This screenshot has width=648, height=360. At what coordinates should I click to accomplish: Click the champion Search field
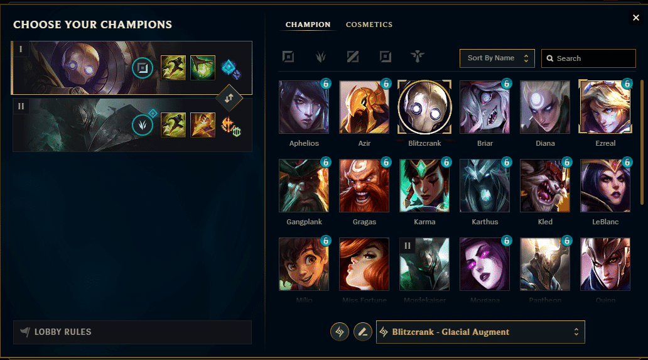point(588,58)
